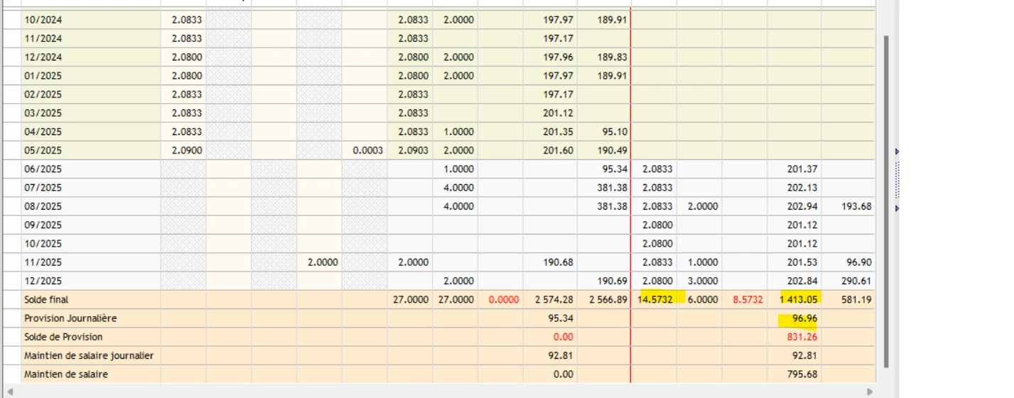The width and height of the screenshot is (1014, 398).
Task: Click the 2 574.28 total cell
Action: [550, 300]
